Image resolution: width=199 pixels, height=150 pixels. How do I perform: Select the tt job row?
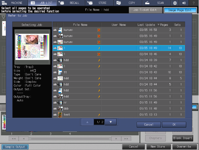119,72
